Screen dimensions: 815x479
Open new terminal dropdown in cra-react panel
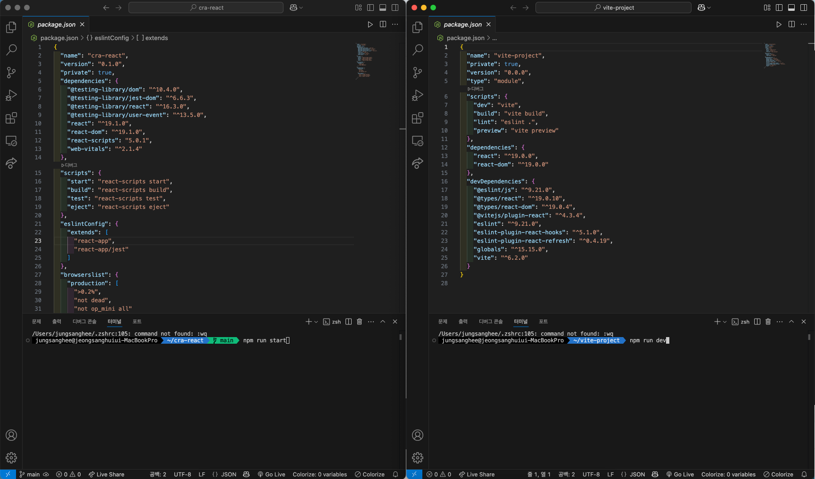tap(316, 322)
